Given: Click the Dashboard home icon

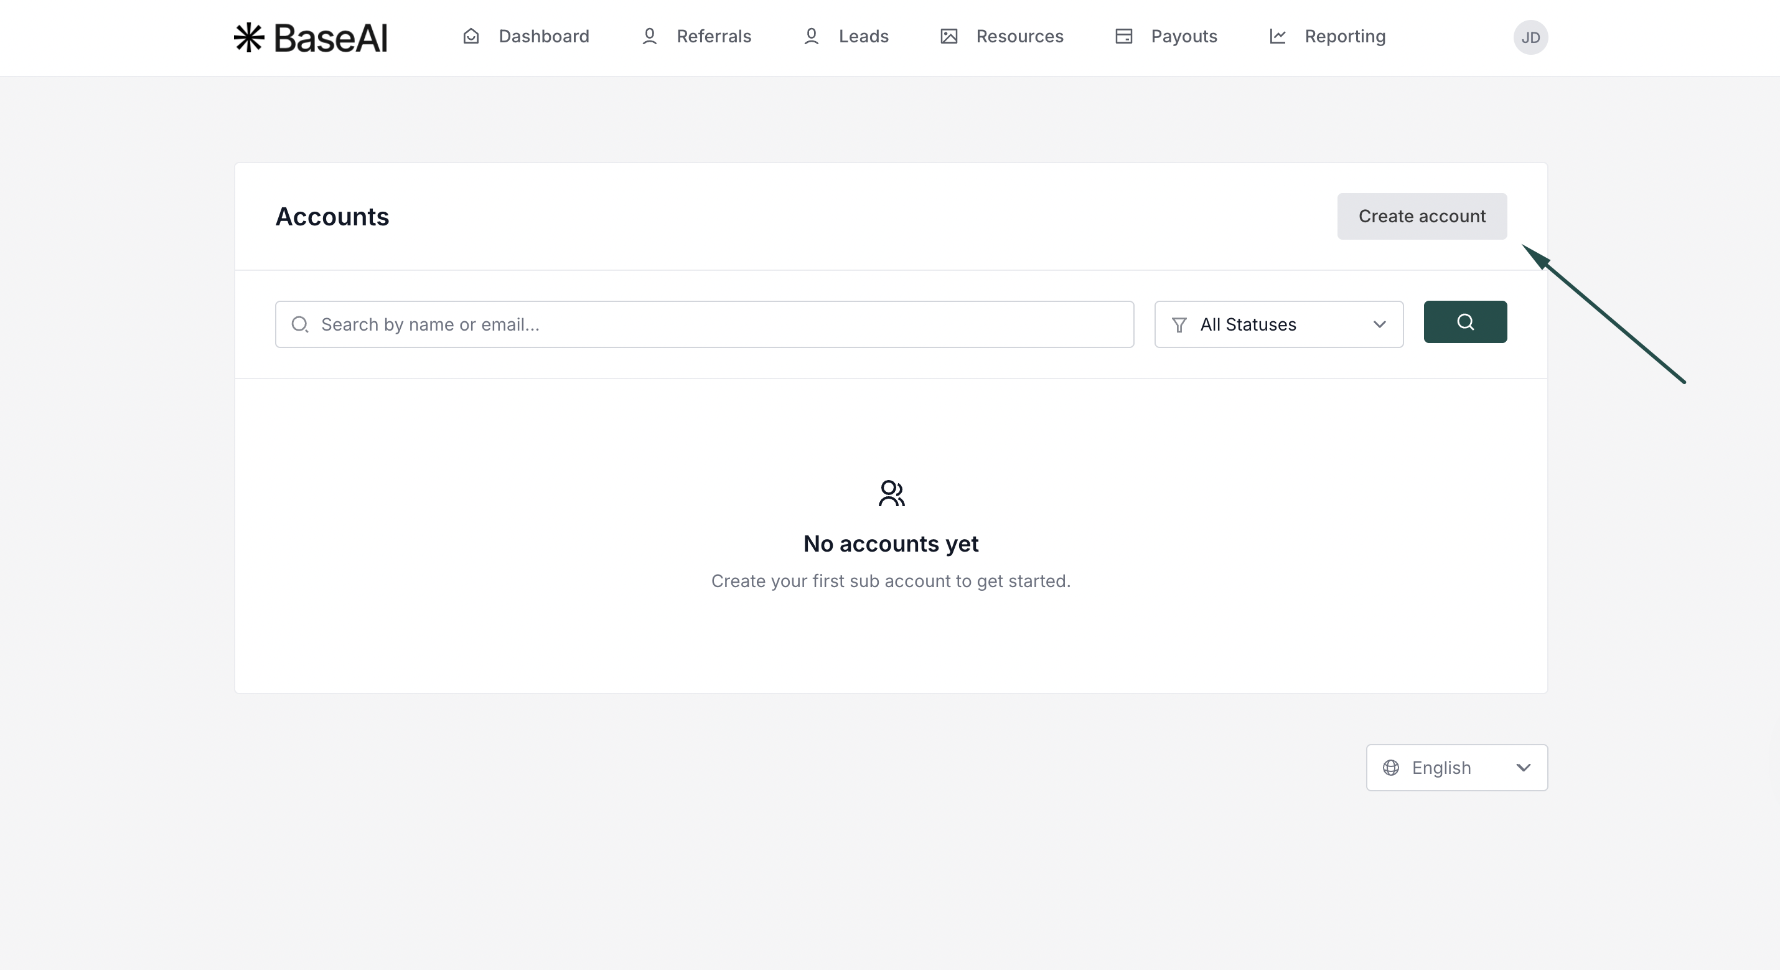Looking at the screenshot, I should (x=471, y=36).
